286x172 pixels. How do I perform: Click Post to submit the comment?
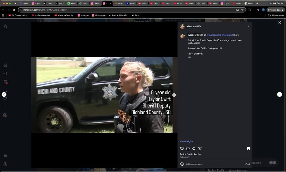pyautogui.click(x=247, y=164)
